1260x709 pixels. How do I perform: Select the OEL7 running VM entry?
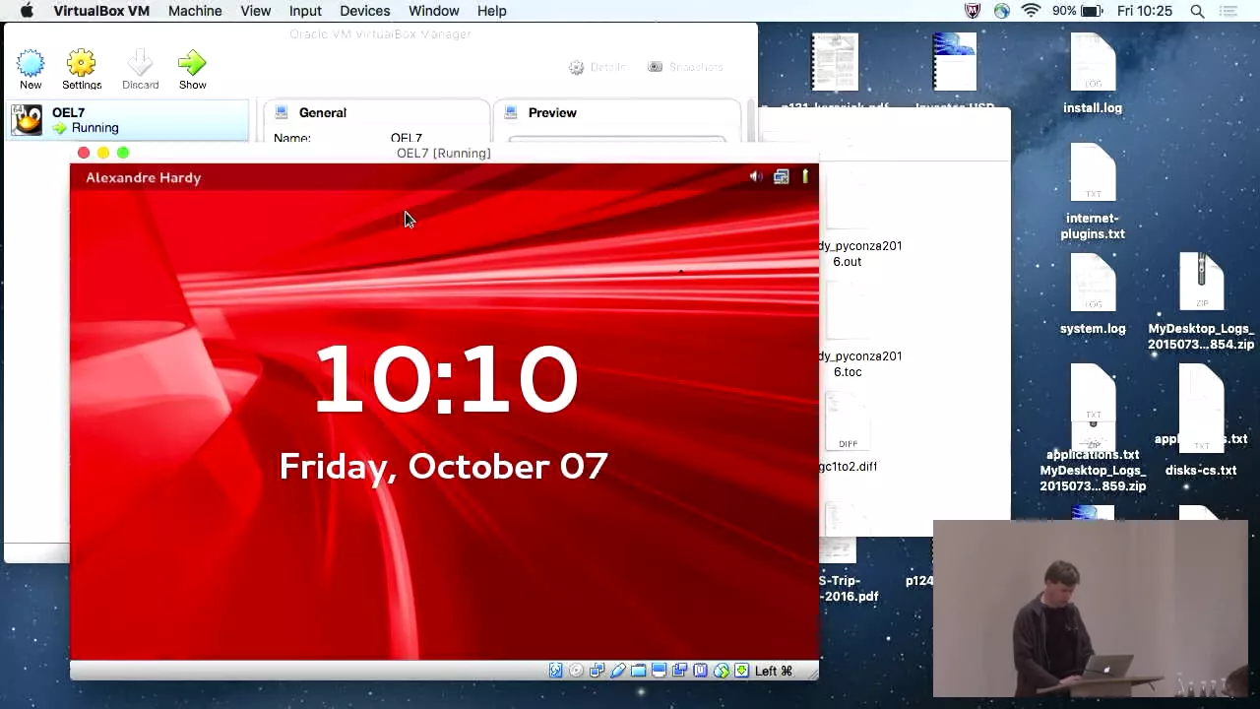[128, 120]
